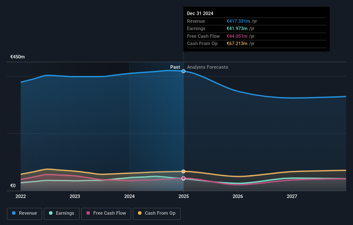The image size is (353, 225).
Task: Click the Cash From Op row label in tooltip
Action: 203,44
